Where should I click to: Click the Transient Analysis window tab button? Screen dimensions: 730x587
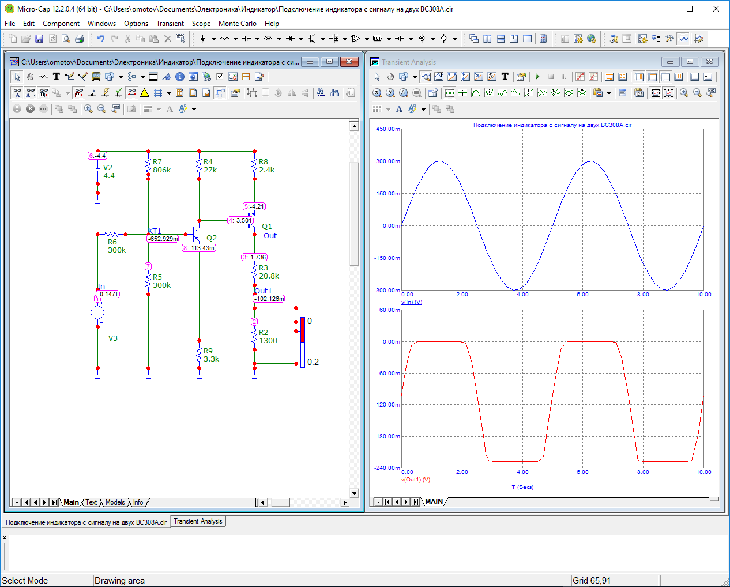pyautogui.click(x=198, y=521)
